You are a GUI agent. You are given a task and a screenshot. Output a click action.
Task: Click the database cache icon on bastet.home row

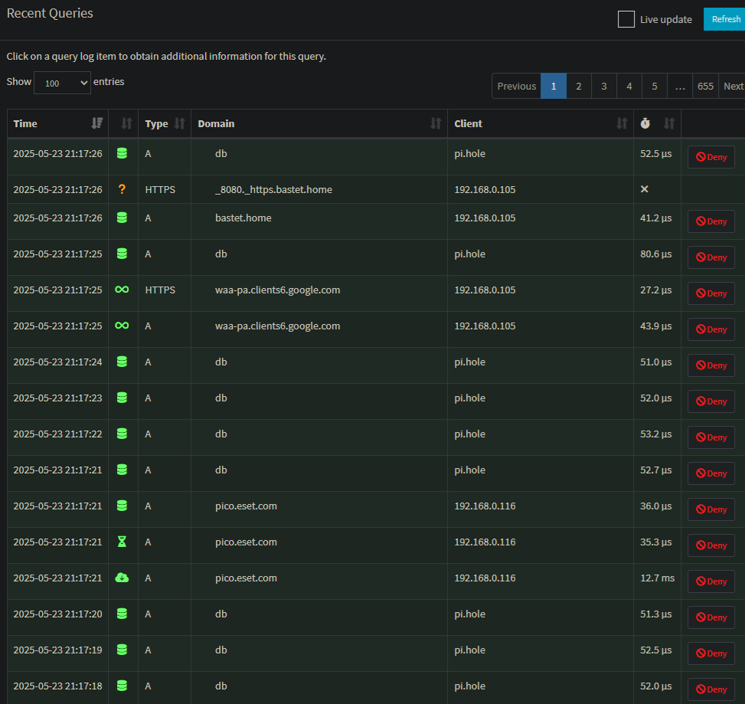(x=122, y=218)
